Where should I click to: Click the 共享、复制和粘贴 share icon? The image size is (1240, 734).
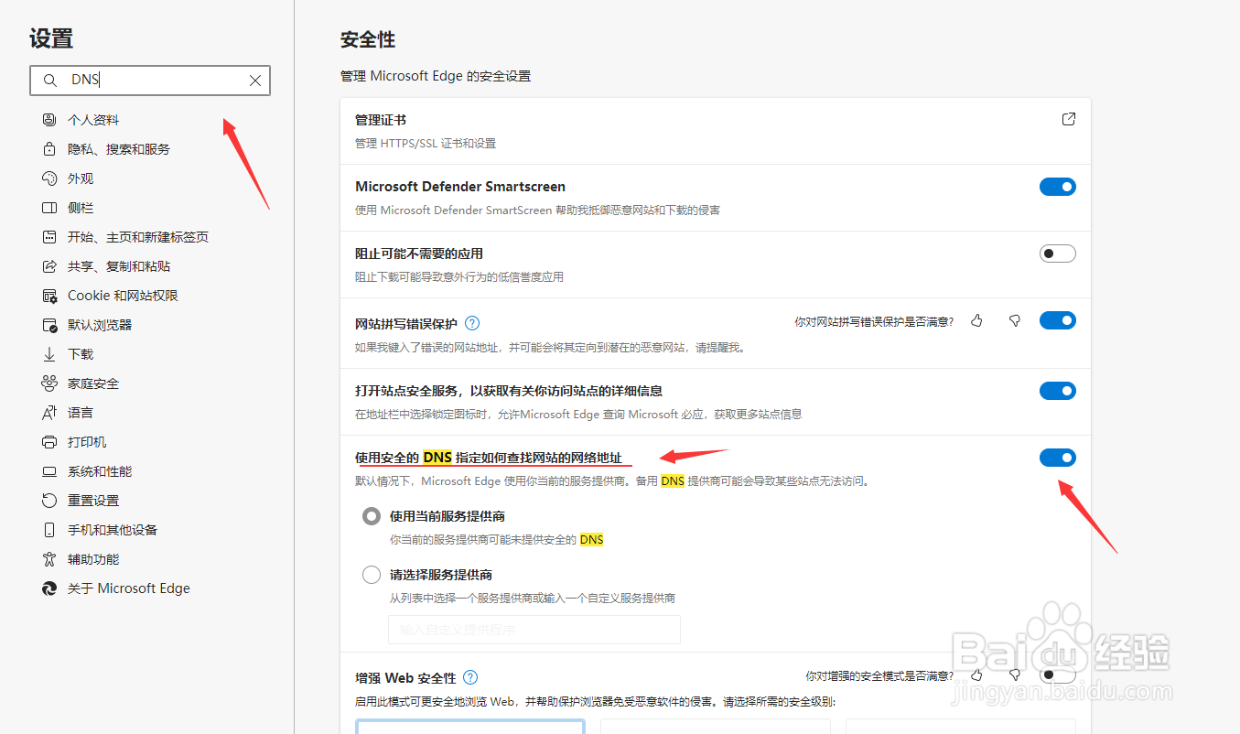pyautogui.click(x=49, y=266)
